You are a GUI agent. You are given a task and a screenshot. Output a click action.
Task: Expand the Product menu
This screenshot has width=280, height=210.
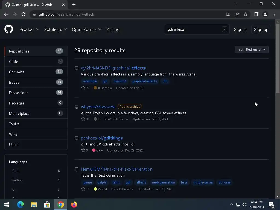point(29,30)
